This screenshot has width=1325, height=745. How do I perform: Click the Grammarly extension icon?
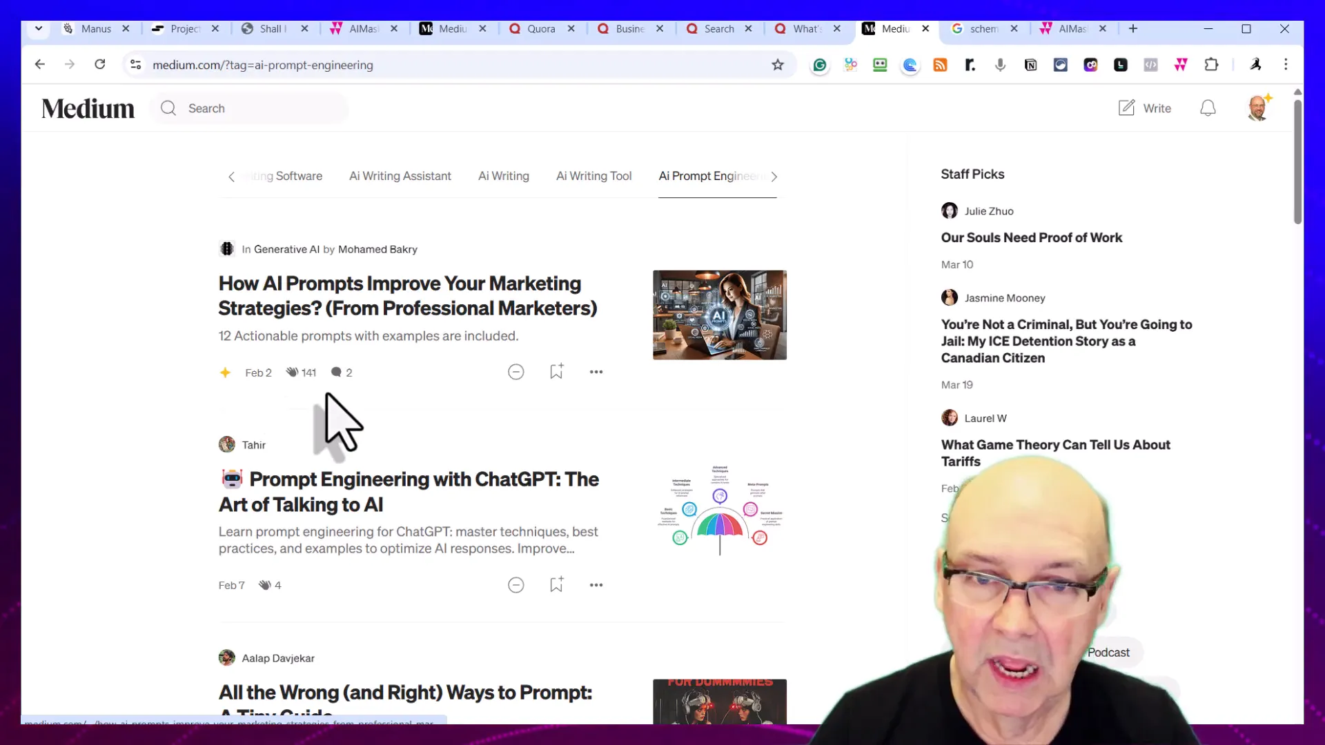[x=820, y=65]
